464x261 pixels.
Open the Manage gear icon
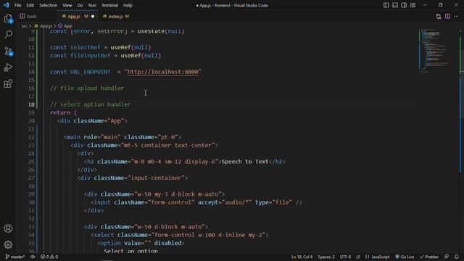pyautogui.click(x=8, y=245)
